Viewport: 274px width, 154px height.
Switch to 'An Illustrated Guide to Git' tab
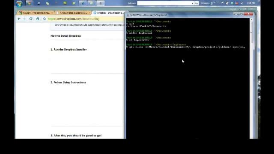click(73, 13)
